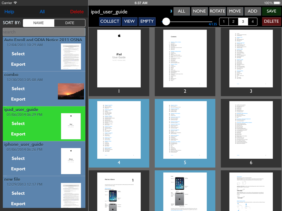The image size is (282, 211).
Task: Open Auto Enroll document thumbnail
Action: pos(71,56)
